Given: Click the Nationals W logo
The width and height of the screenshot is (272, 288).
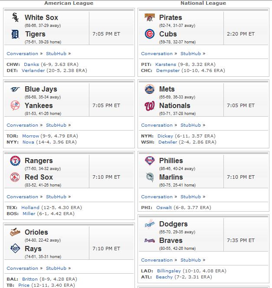Looking at the screenshot, I should [150, 106].
